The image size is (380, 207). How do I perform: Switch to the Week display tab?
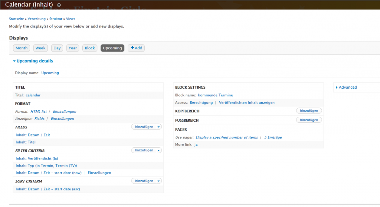pos(40,48)
